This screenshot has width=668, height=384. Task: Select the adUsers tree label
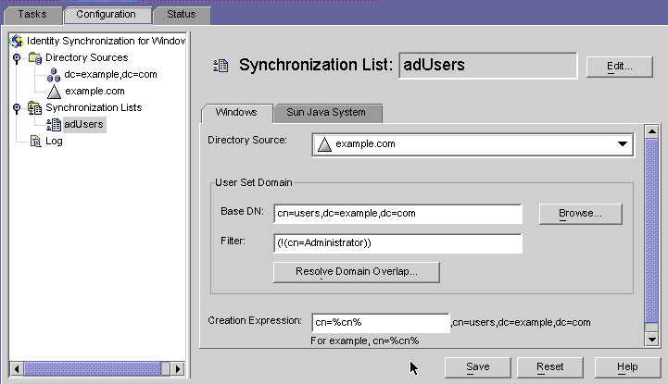coord(84,125)
